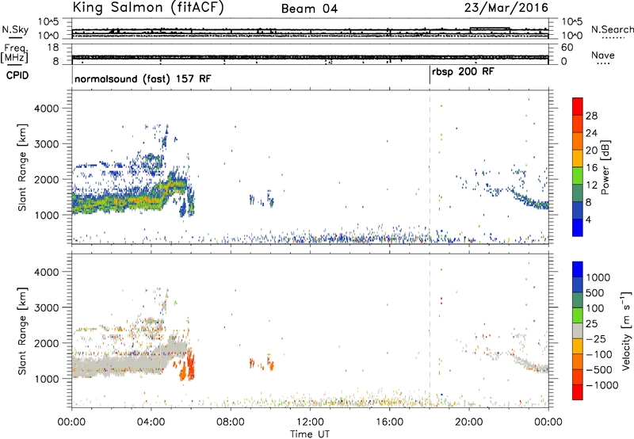
Task: Click the '08:00' time tick label
Action: click(x=231, y=422)
